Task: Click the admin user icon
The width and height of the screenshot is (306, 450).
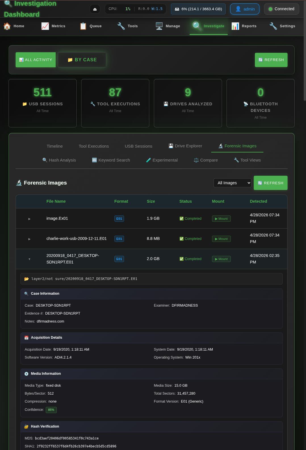Action: point(238,9)
